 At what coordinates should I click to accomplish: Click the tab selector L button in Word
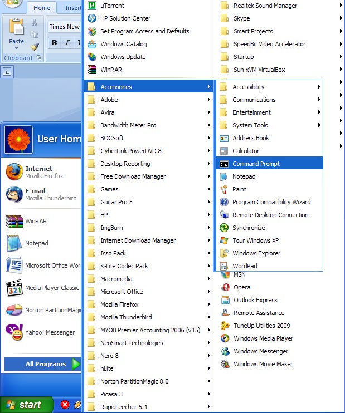(7, 72)
